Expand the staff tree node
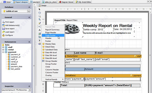152x93 pixels. 3,47
